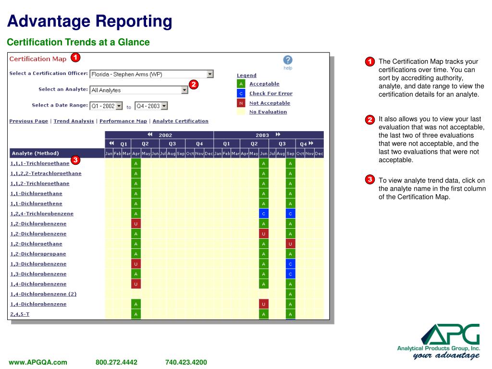The image size is (492, 369).
Task: Click the A cell for 1,4-Dichlorobenzene (2)
Action: click(x=290, y=294)
